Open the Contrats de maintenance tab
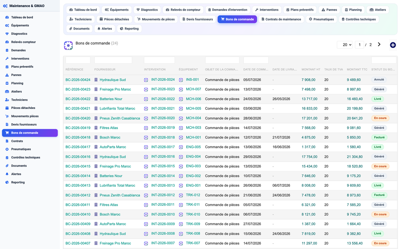This screenshot has width=402, height=249. pyautogui.click(x=281, y=19)
